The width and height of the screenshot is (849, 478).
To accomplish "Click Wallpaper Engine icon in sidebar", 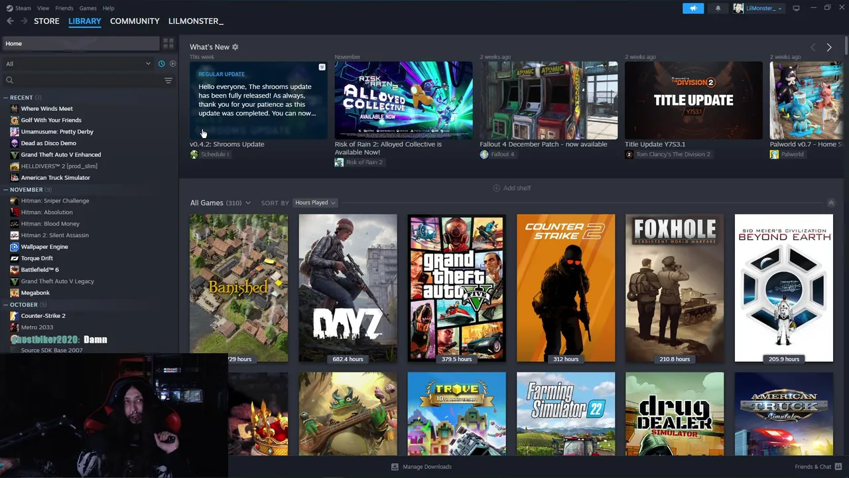I will 15,246.
